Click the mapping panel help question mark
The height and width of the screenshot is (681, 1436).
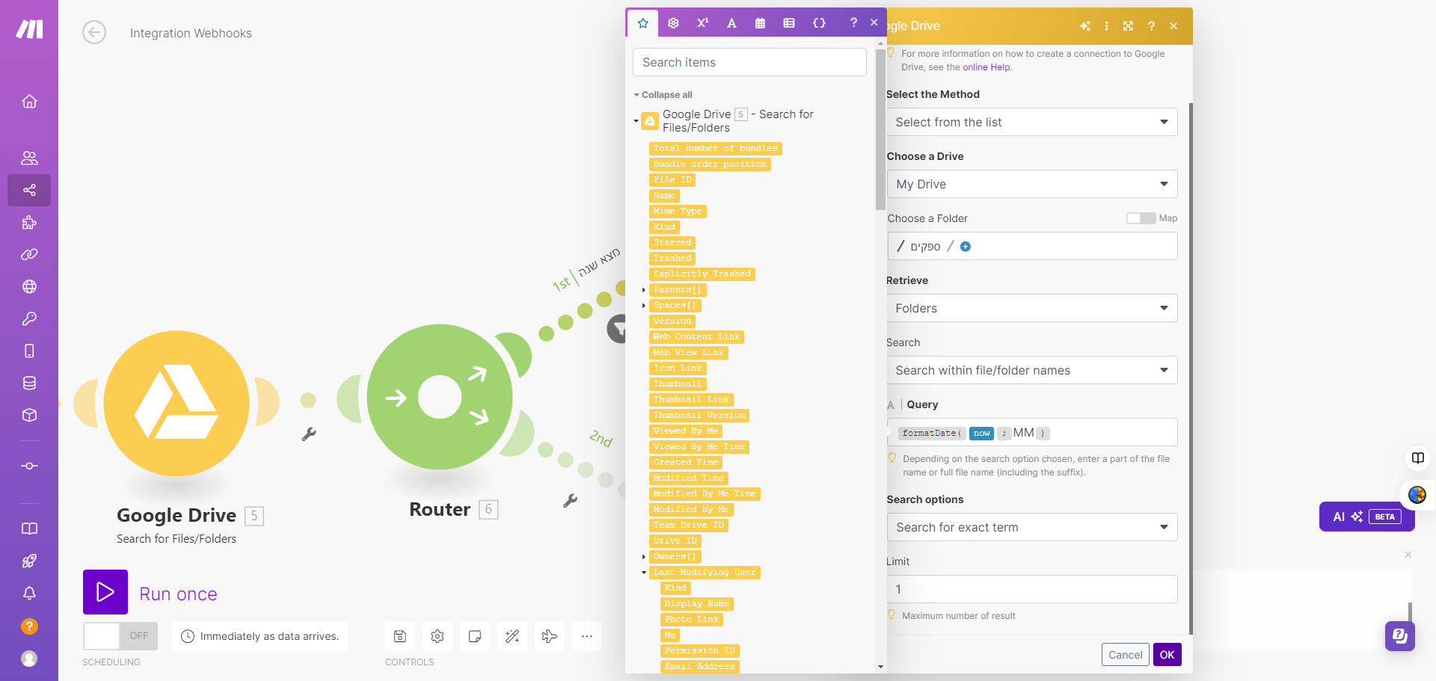click(x=853, y=22)
